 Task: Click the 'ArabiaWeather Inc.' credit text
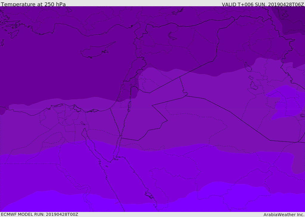[x=284, y=215]
